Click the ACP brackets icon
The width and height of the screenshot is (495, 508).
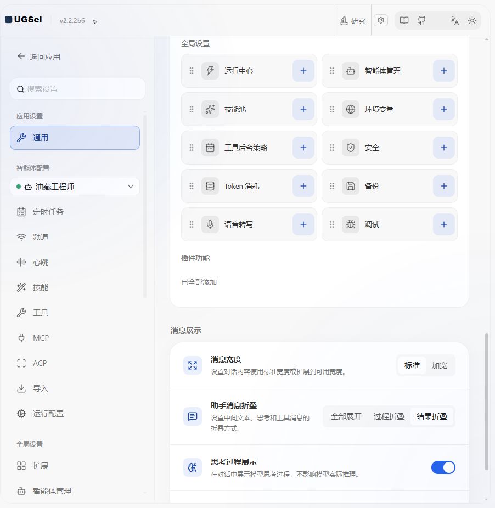pyautogui.click(x=21, y=363)
